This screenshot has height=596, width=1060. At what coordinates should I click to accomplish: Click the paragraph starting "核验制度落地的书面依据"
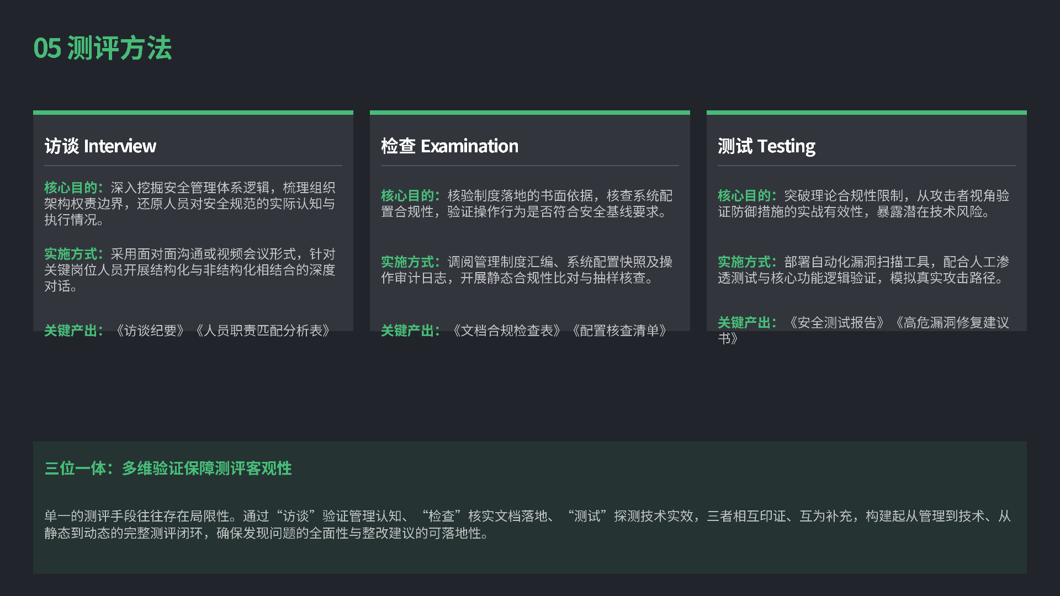527,204
